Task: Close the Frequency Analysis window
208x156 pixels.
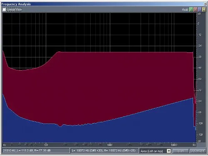Action: click(x=205, y=4)
